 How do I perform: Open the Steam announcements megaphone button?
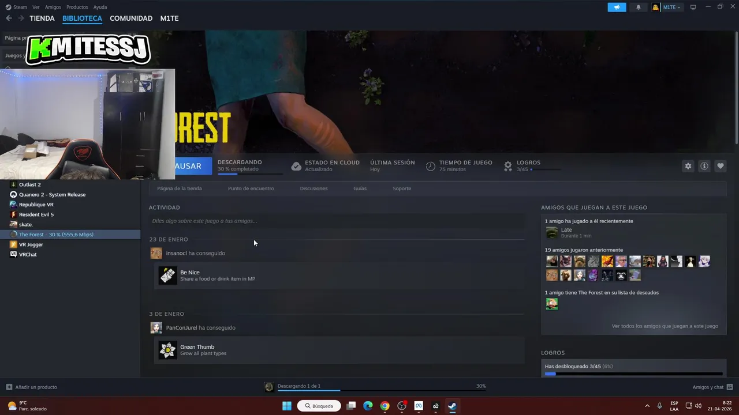tap(617, 7)
